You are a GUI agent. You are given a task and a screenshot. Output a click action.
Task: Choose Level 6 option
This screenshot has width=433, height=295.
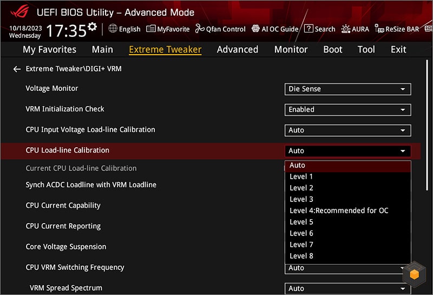point(347,233)
